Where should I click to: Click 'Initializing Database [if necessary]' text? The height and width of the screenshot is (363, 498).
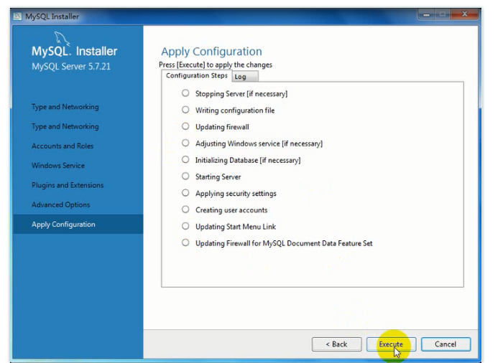tap(248, 161)
